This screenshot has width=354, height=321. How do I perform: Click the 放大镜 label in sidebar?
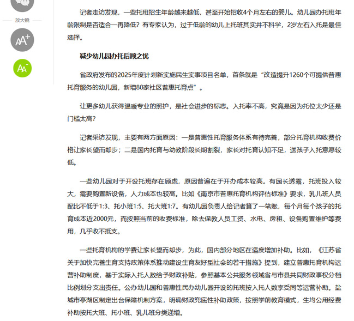coord(22,21)
